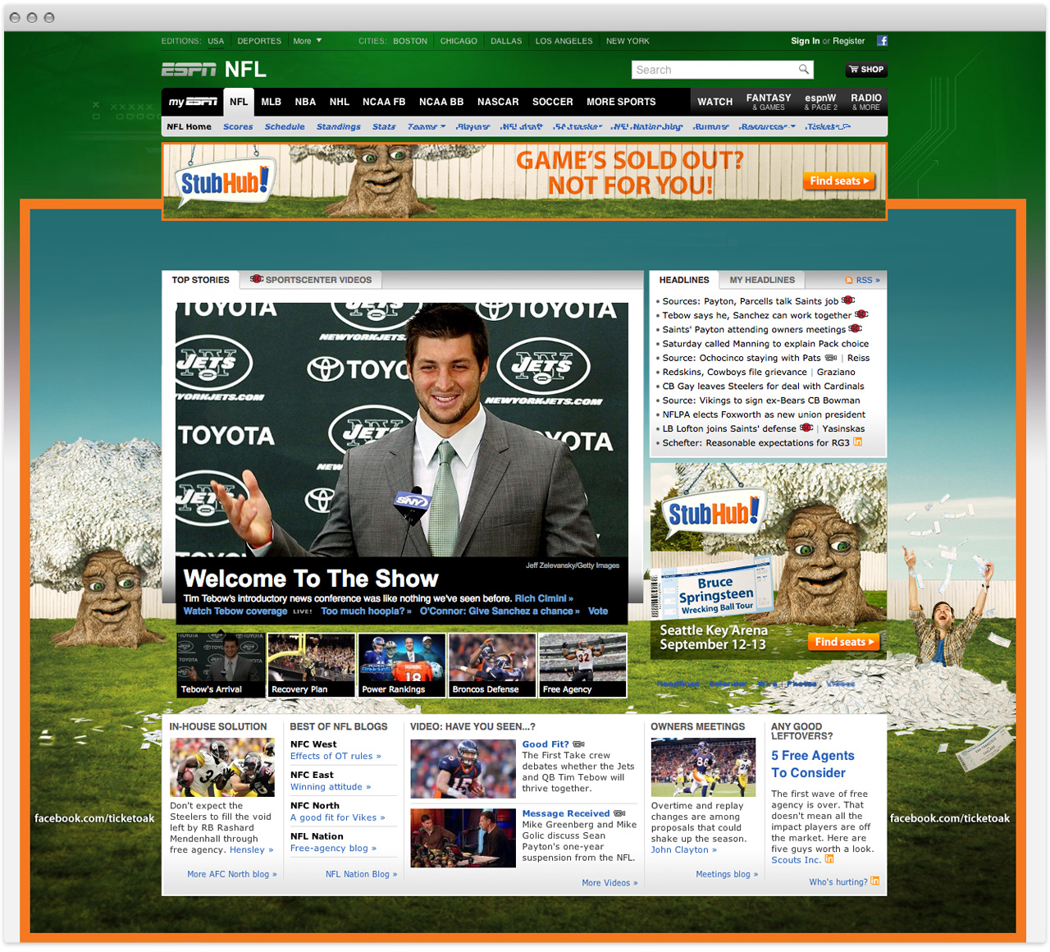Click the Sign In link
The height and width of the screenshot is (952, 1050).
805,41
